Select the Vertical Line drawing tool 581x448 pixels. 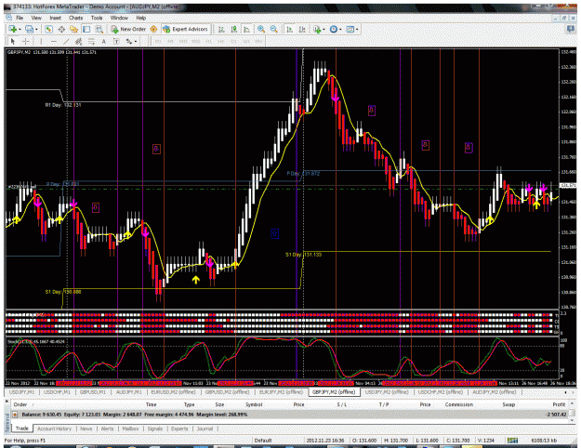(x=41, y=42)
